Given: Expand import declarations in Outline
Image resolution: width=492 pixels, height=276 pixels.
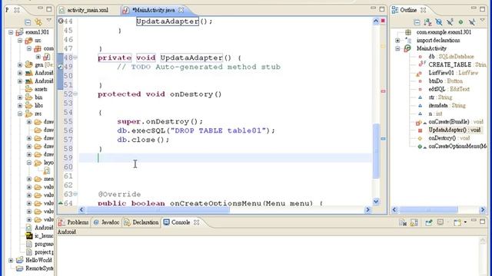Looking at the screenshot, I should pyautogui.click(x=397, y=41).
